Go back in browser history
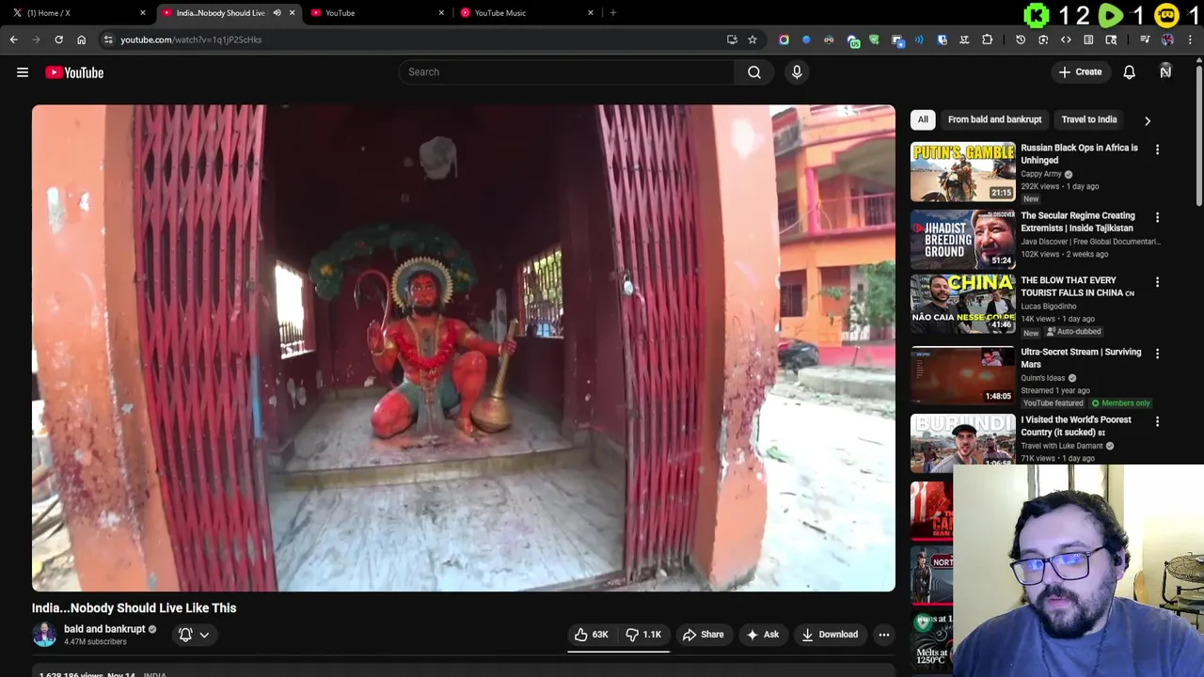This screenshot has width=1204, height=677. (x=13, y=39)
